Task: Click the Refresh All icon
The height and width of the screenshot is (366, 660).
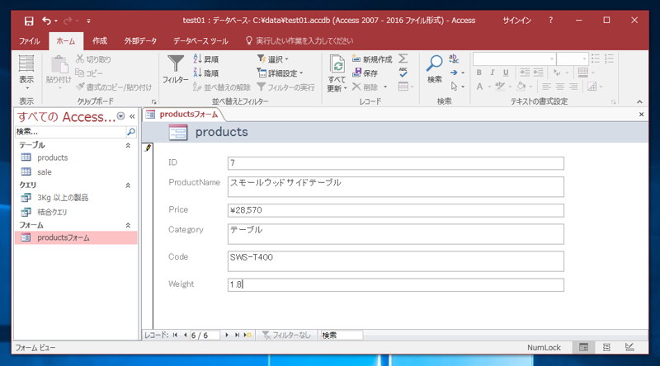Action: click(x=337, y=64)
